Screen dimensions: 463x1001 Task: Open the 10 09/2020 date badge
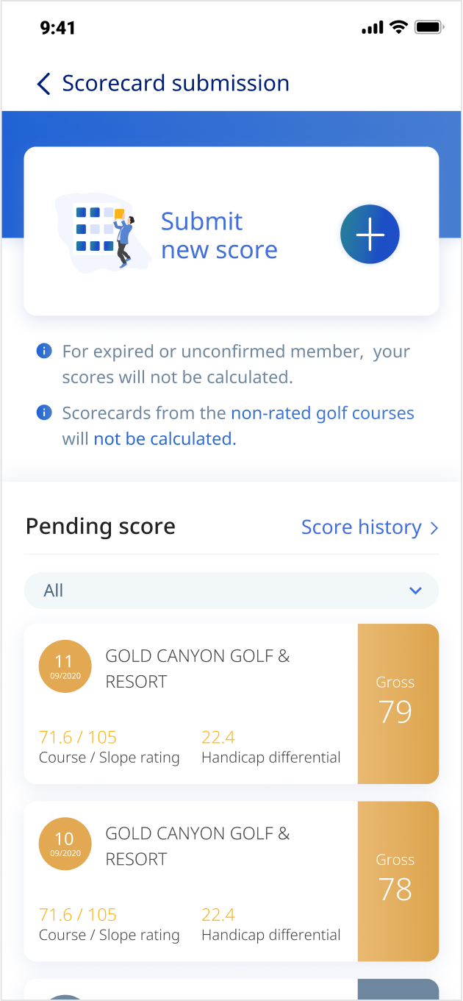[x=65, y=844]
